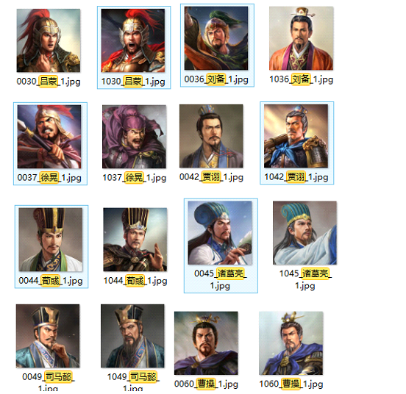Screen dimensions: 406x394
Task: Select the 1060_曹操_1.jpg portrait thumbnail
Action: coord(291,343)
